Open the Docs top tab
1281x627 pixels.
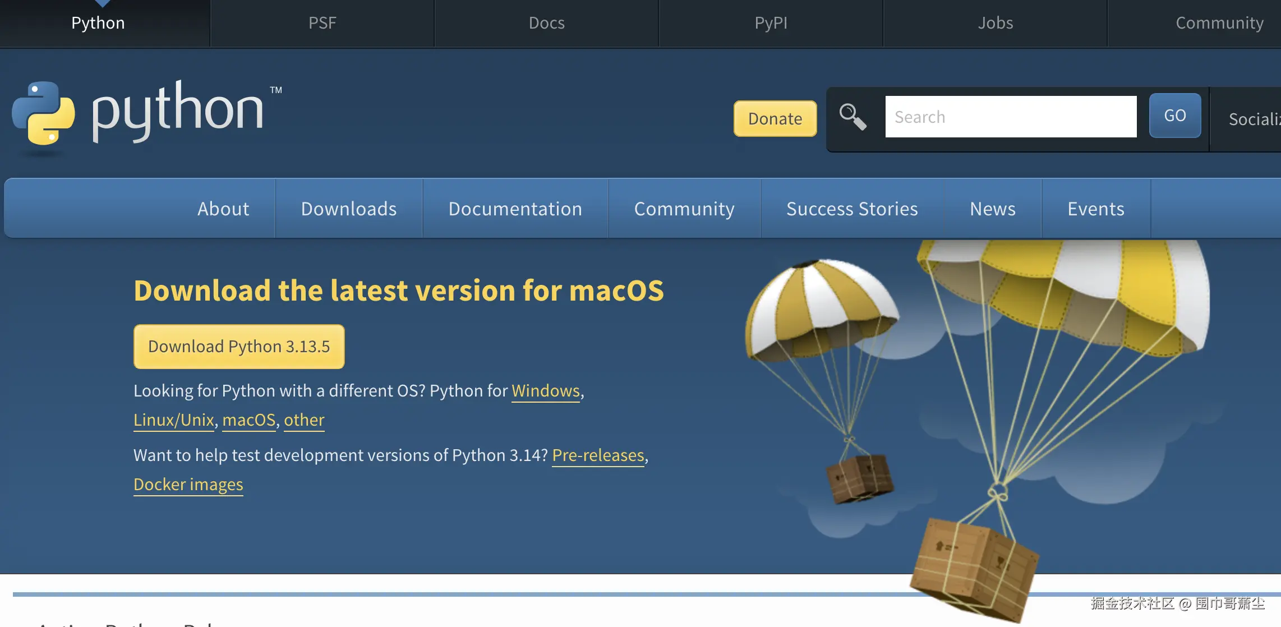tap(547, 23)
